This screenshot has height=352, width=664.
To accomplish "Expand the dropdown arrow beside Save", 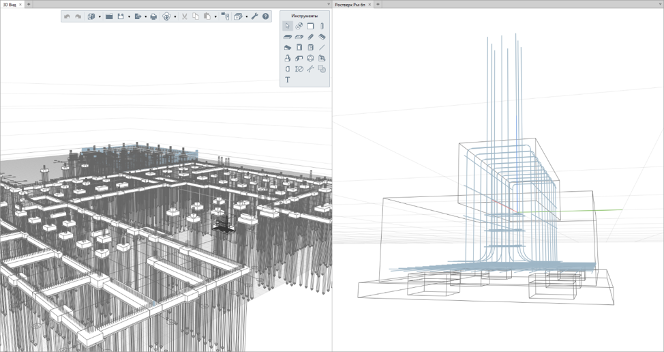I will (x=129, y=16).
